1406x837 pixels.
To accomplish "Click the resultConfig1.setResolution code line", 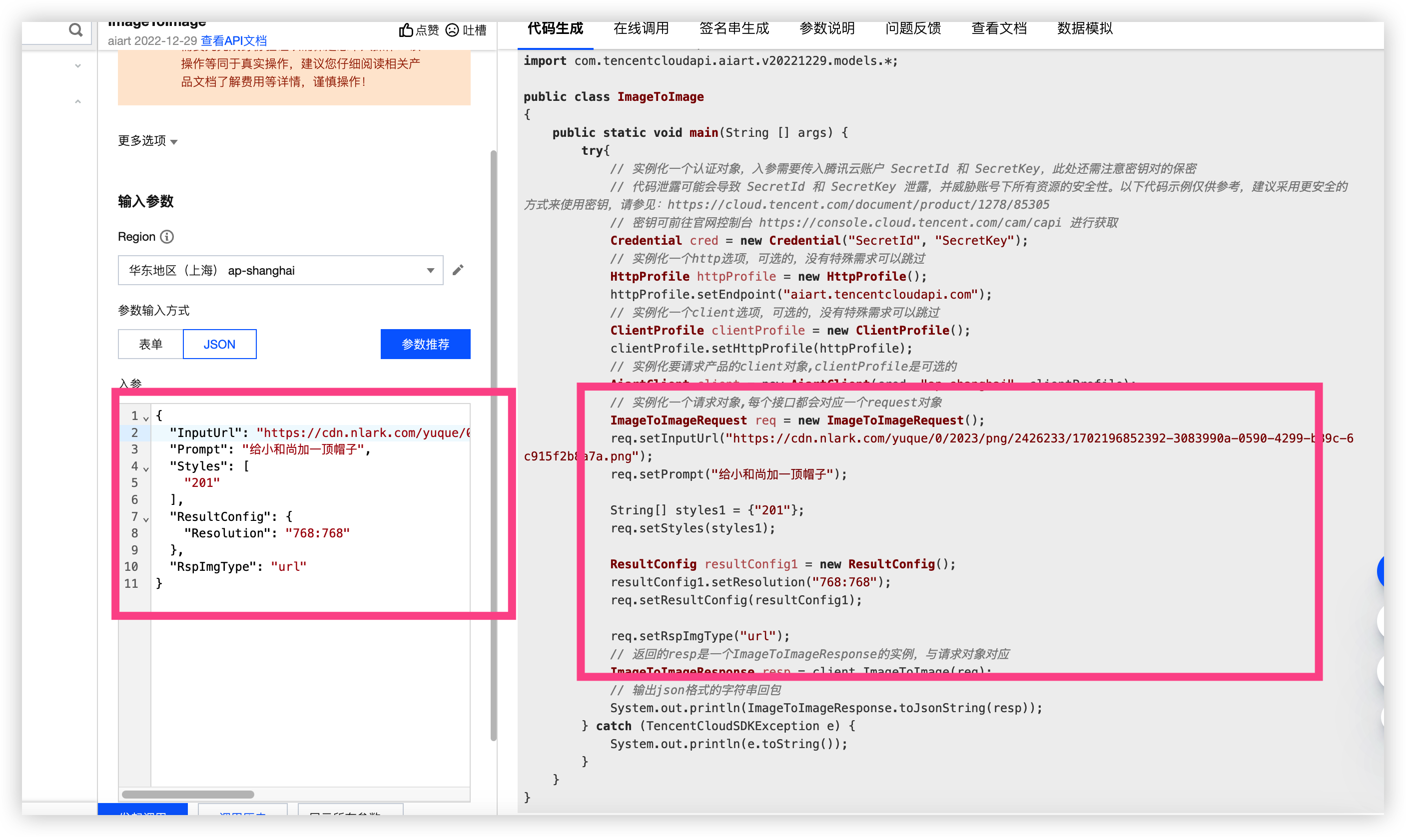I will pyautogui.click(x=750, y=582).
